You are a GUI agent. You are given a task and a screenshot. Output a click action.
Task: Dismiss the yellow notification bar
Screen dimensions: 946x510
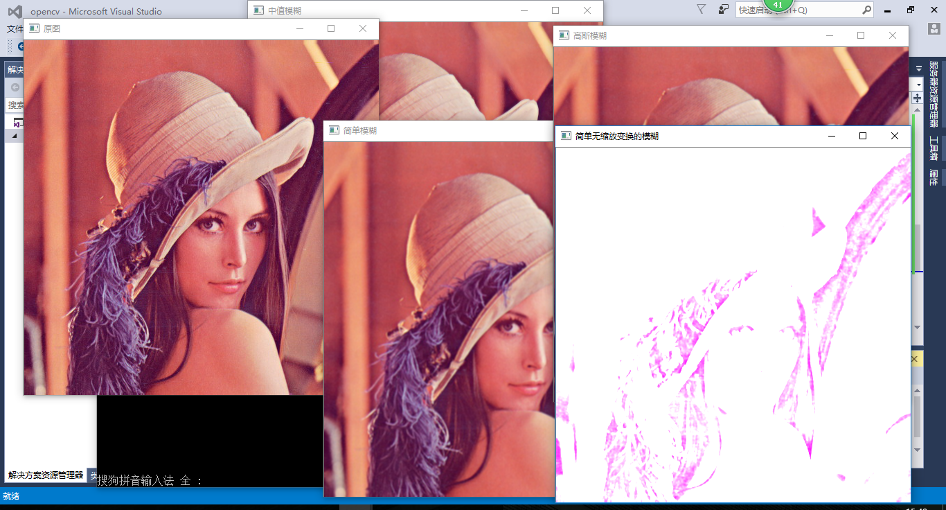pos(914,359)
